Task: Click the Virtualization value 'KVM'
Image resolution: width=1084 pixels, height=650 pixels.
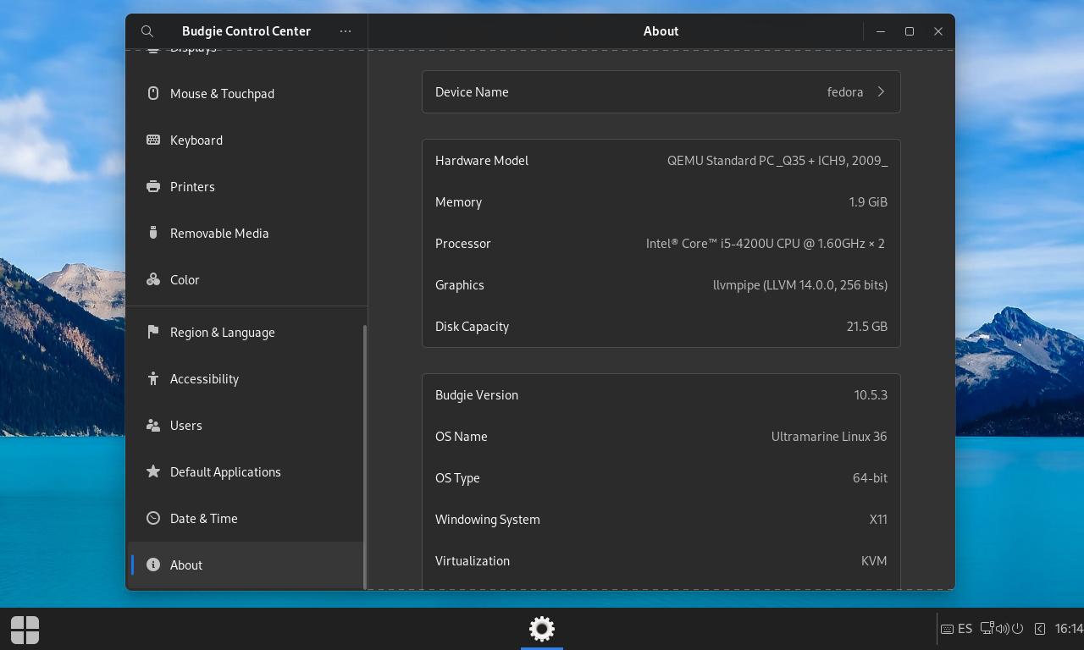Action: tap(874, 560)
